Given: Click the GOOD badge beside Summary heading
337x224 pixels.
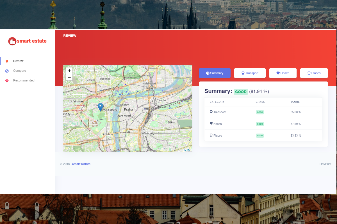Looking at the screenshot, I should [x=241, y=92].
